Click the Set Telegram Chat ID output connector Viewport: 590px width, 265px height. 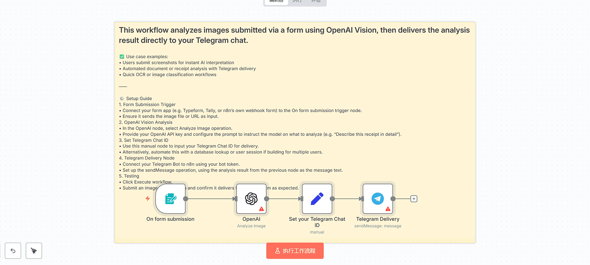tap(332, 199)
